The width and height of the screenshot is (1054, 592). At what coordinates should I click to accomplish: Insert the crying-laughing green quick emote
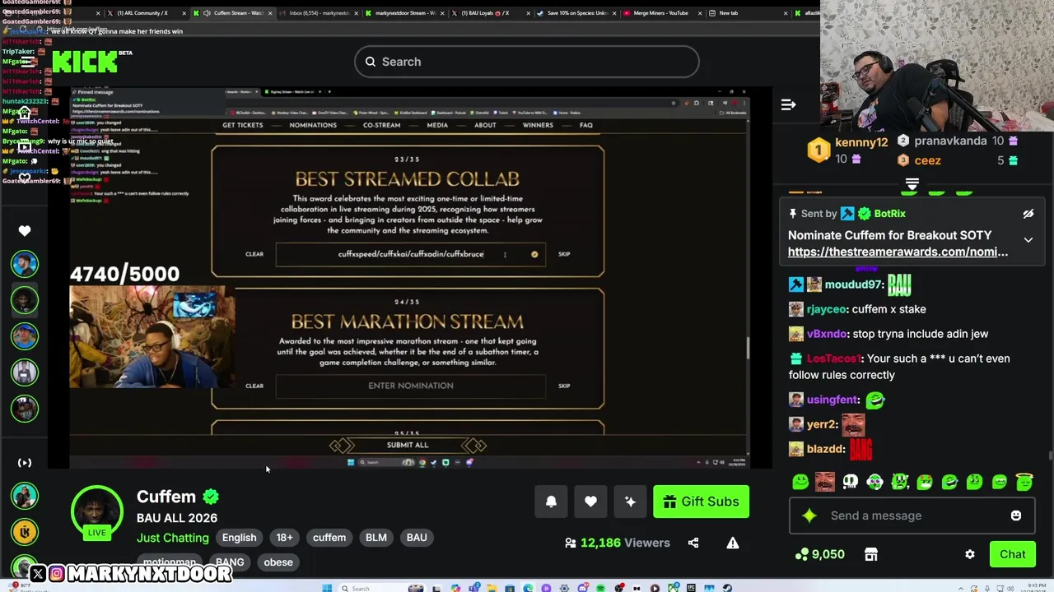949,483
